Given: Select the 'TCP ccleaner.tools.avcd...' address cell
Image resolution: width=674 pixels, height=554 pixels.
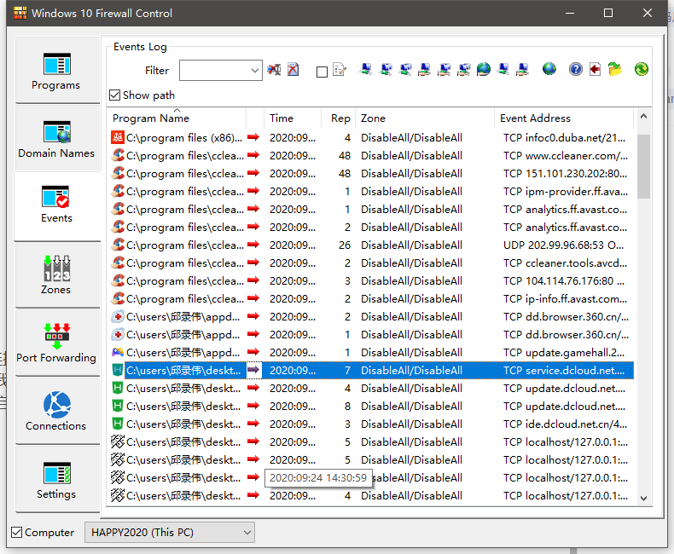Looking at the screenshot, I should coord(566,263).
